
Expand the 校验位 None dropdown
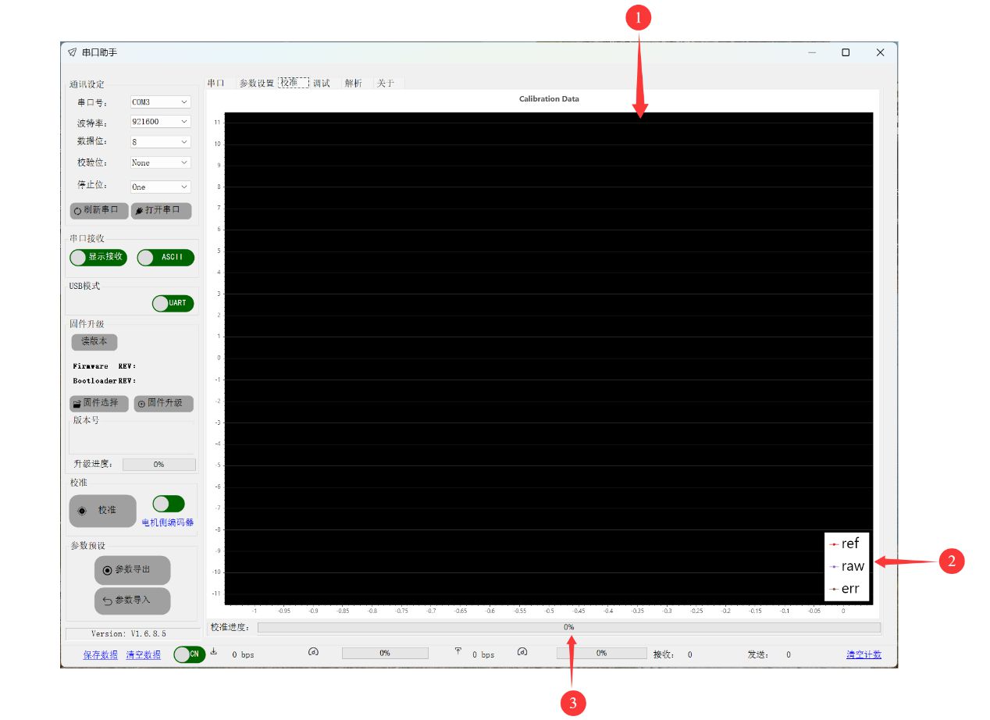pyautogui.click(x=160, y=162)
